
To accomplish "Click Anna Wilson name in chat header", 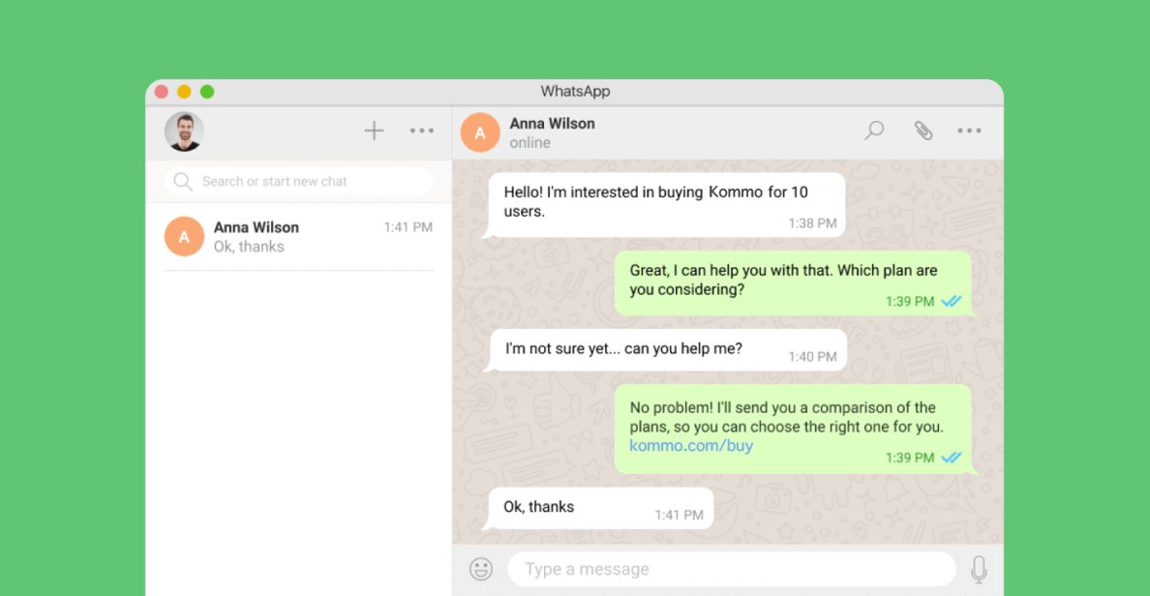I will 553,123.
